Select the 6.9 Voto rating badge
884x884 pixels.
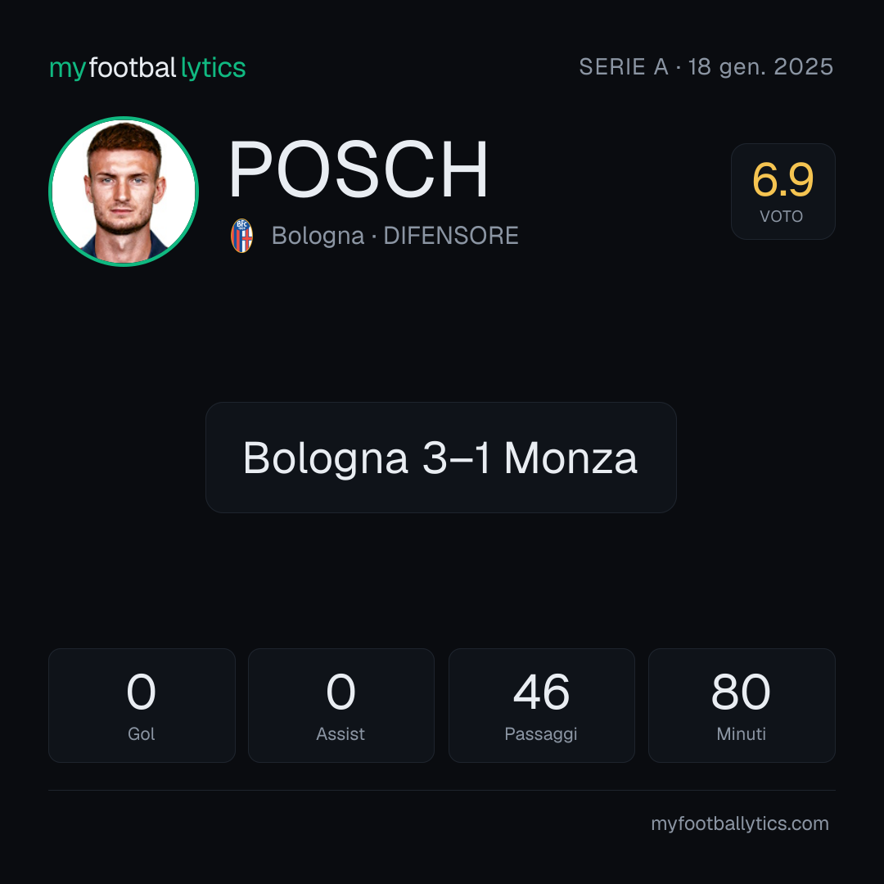[783, 191]
